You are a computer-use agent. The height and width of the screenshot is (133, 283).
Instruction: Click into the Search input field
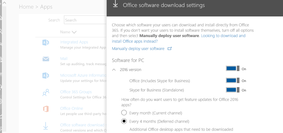(85, 20)
